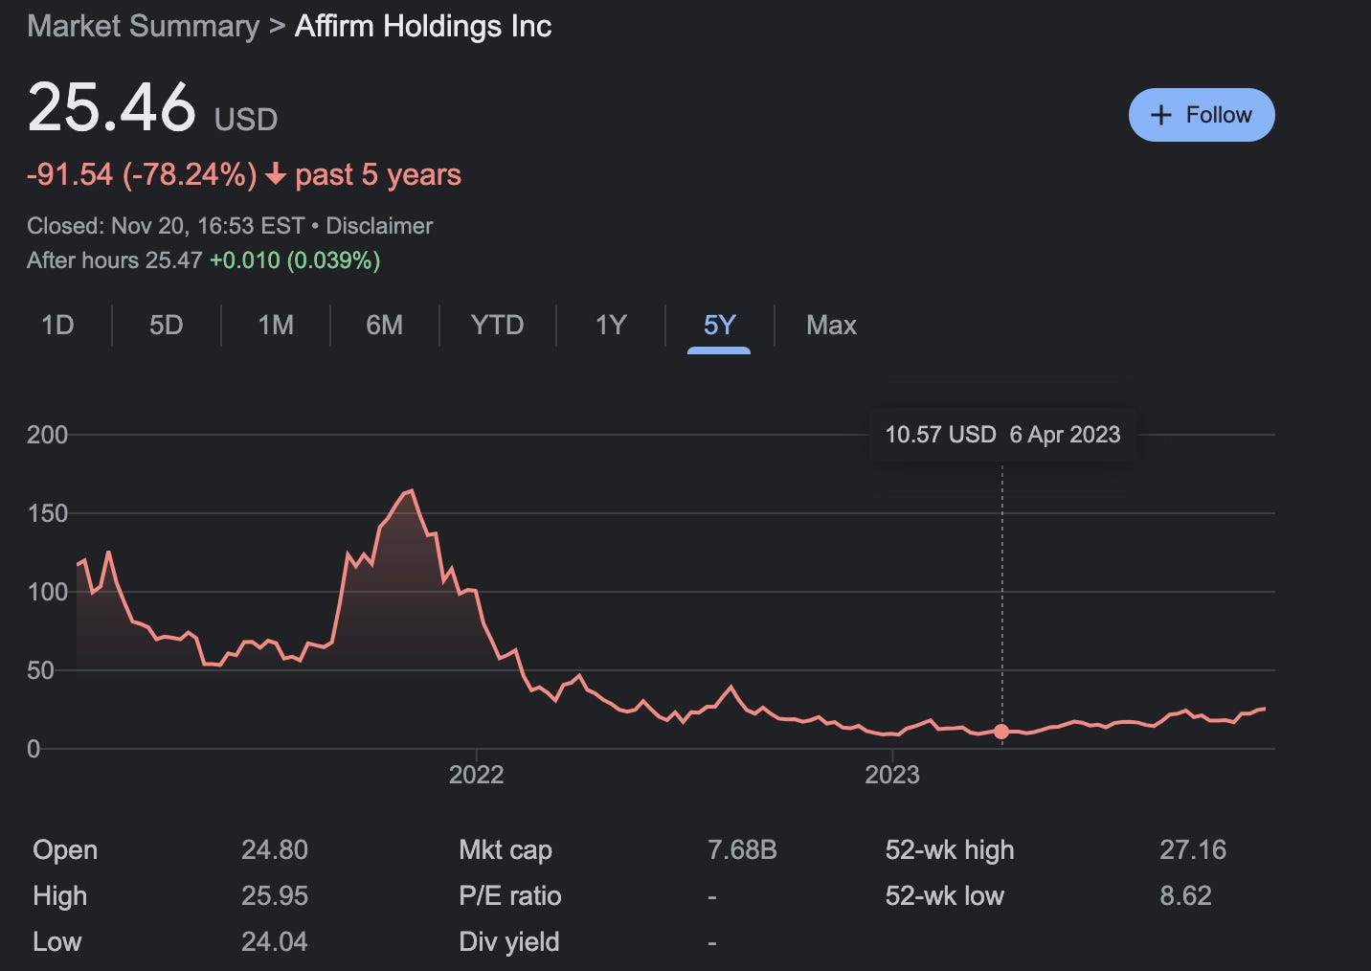Select the 1M time range
Image resolution: width=1371 pixels, height=971 pixels.
click(276, 326)
